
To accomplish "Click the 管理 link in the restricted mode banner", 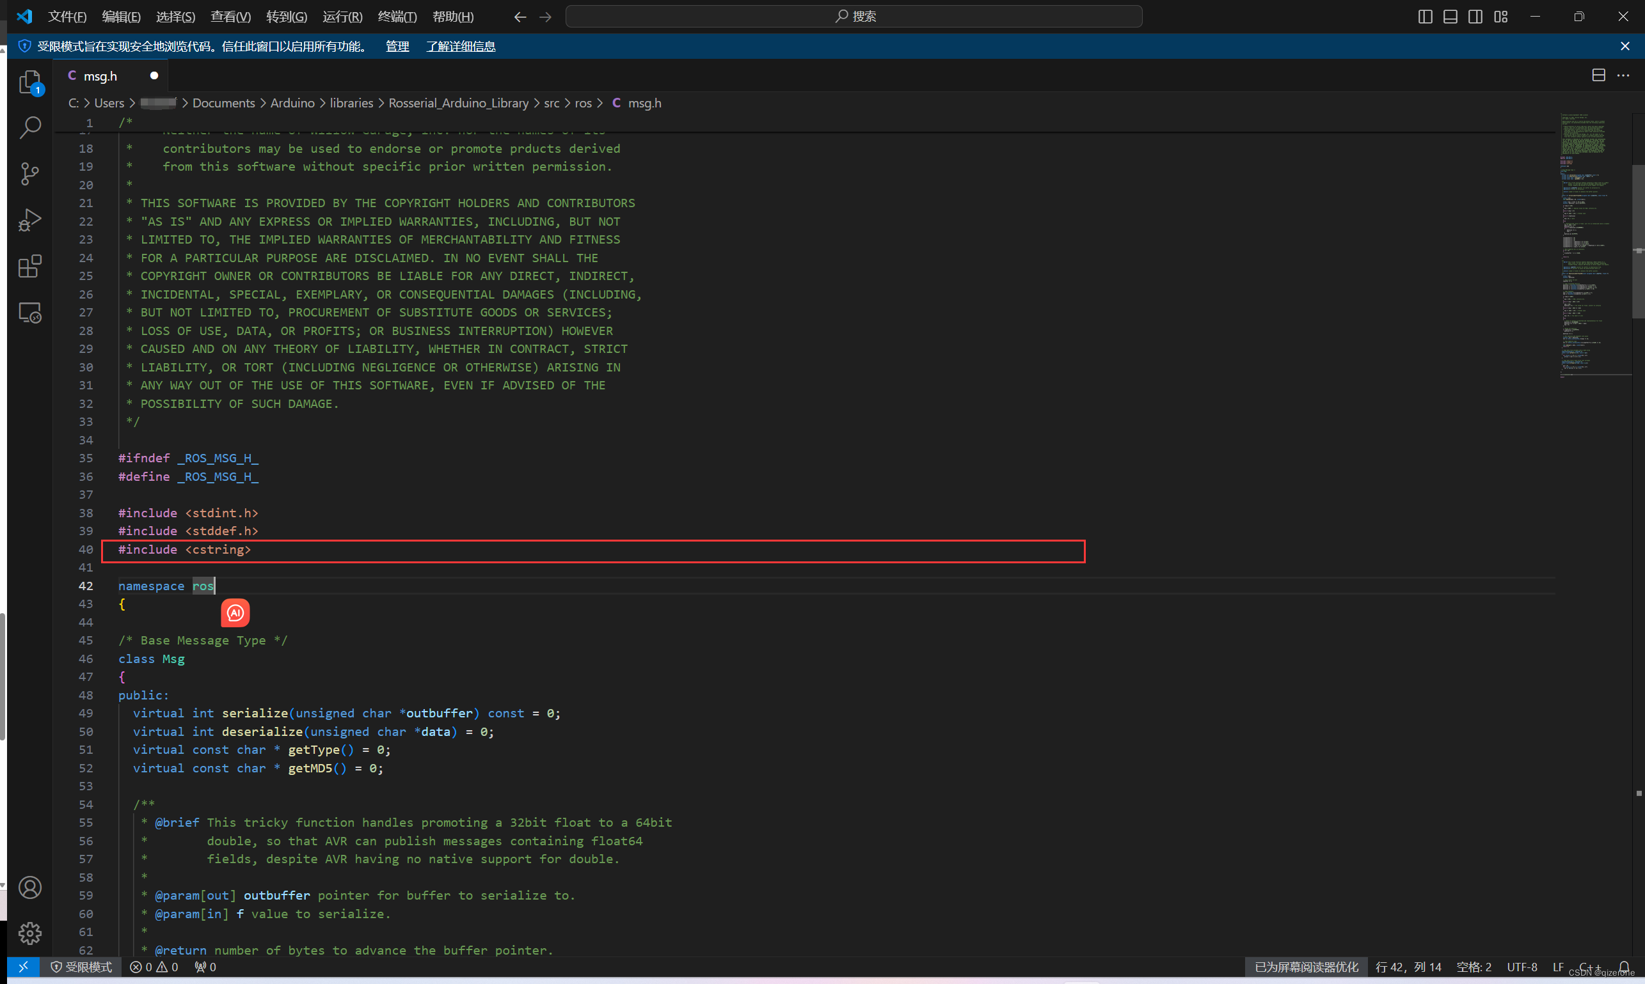I will tap(396, 46).
